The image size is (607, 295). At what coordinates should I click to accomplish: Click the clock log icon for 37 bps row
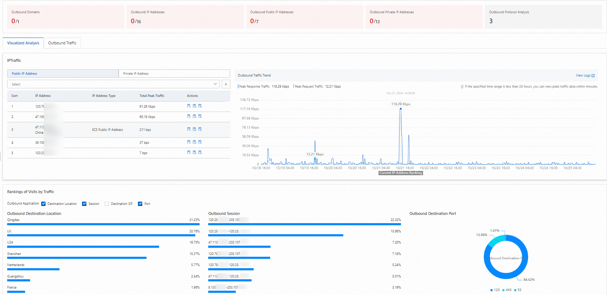(195, 142)
